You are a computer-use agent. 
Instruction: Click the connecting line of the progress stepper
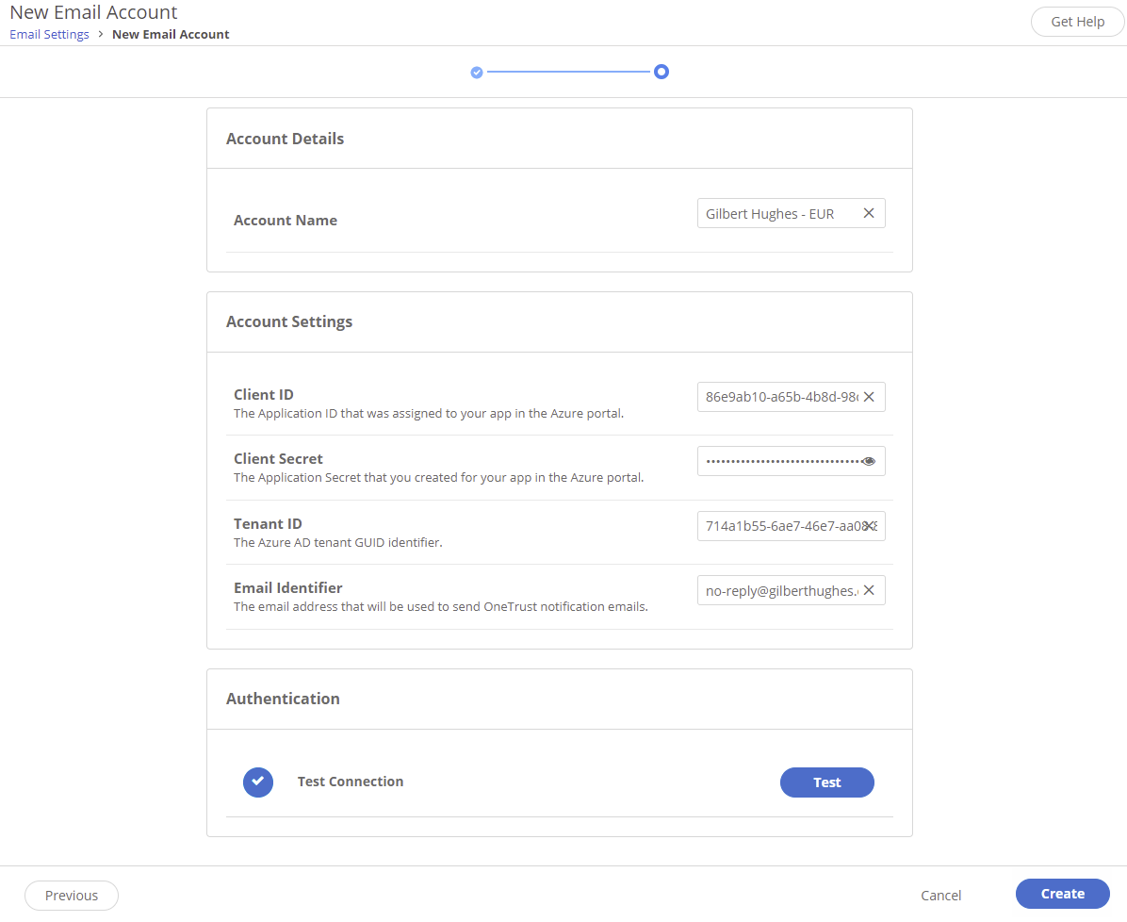point(568,71)
